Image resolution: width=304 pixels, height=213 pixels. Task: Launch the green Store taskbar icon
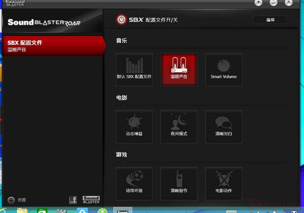click(42, 211)
